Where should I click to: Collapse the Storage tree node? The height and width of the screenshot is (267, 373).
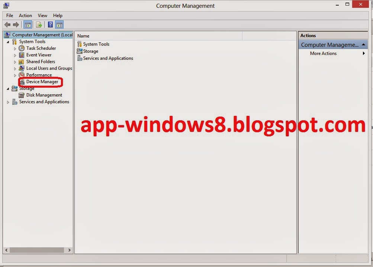8,89
